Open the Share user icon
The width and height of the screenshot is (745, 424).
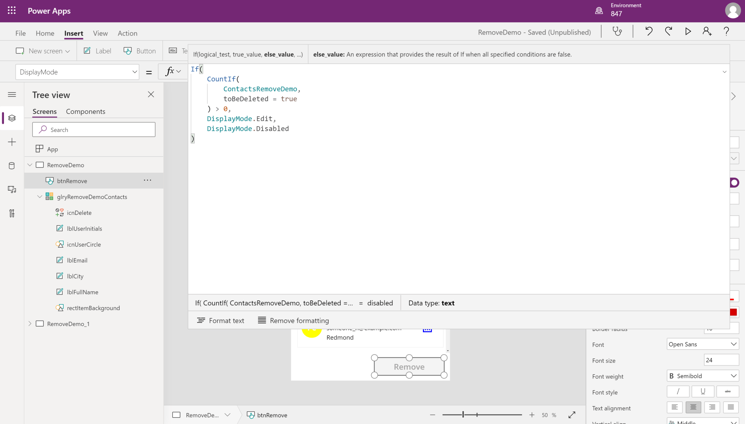click(707, 32)
